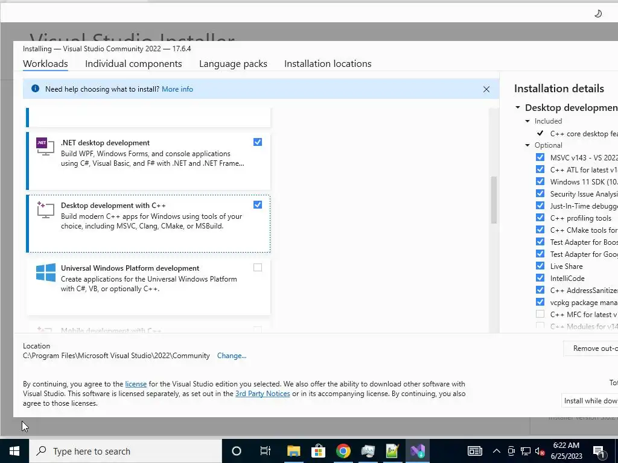Switch to Individual components tab
The height and width of the screenshot is (463, 618).
[x=133, y=64]
